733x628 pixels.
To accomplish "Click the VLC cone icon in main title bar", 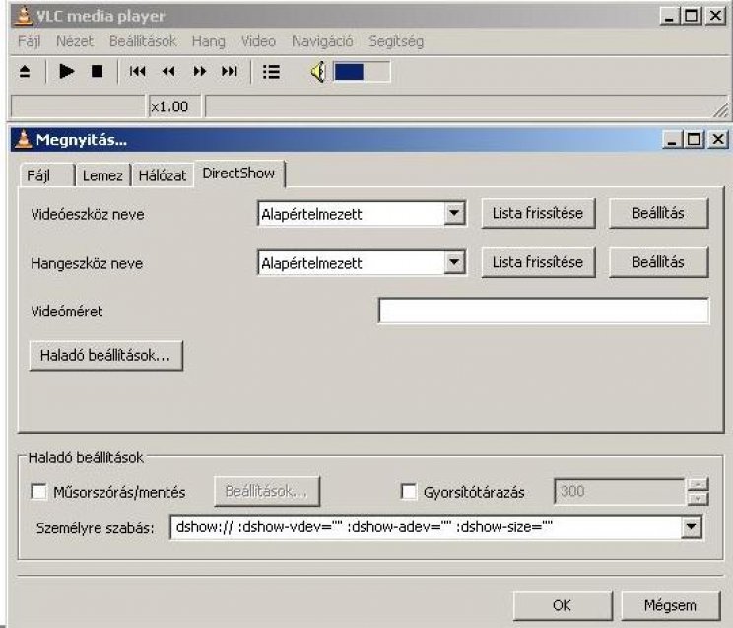I will tap(24, 15).
